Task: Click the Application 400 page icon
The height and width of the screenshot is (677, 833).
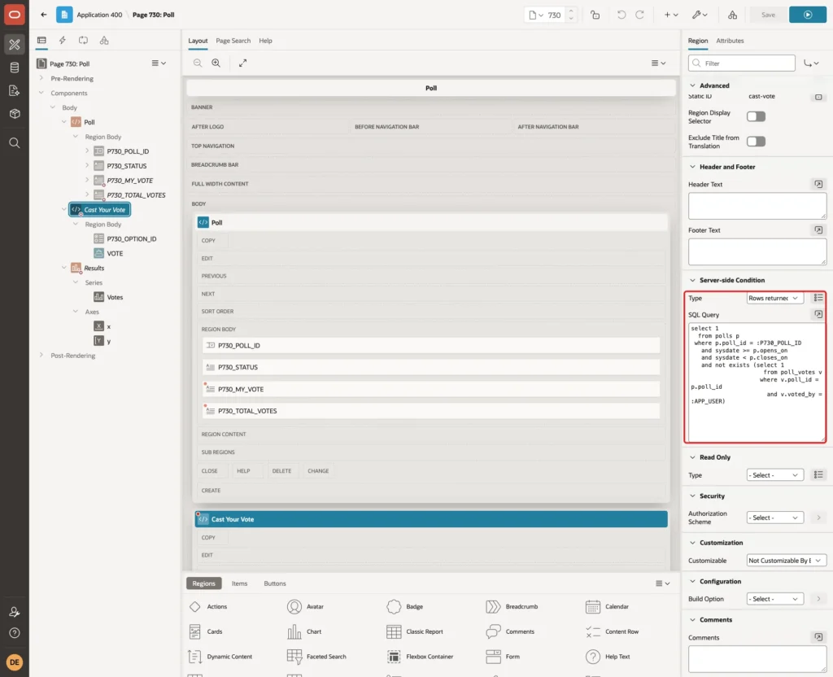Action: click(x=64, y=15)
